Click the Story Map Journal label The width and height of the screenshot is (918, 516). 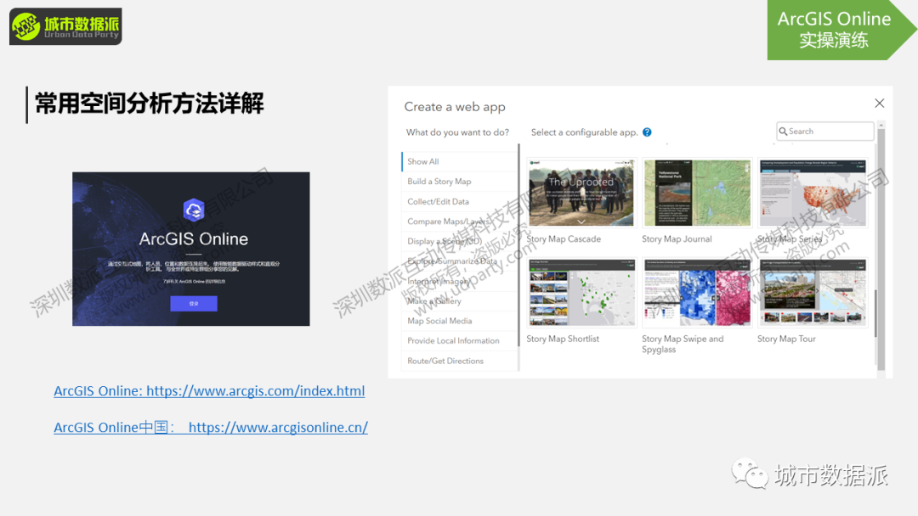coord(677,239)
